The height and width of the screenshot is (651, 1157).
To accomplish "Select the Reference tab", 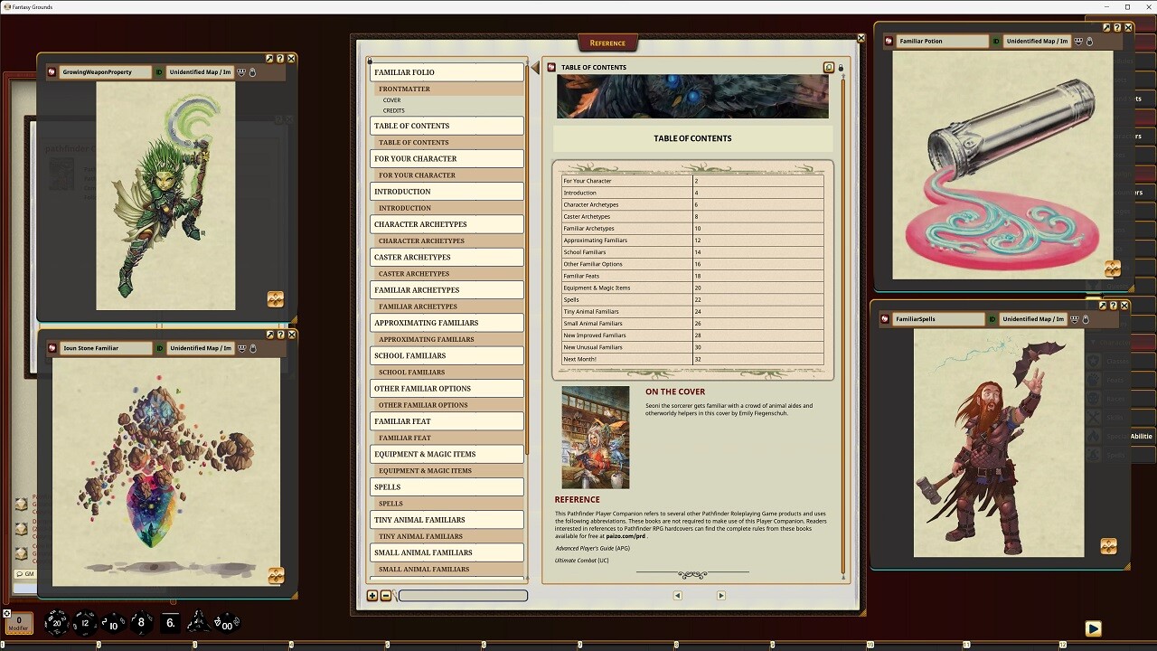I will (607, 42).
